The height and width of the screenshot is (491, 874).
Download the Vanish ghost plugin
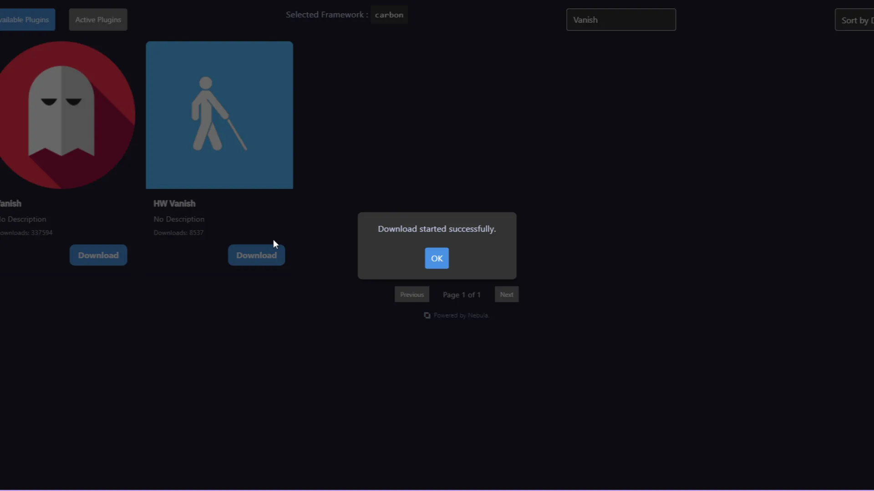point(98,255)
